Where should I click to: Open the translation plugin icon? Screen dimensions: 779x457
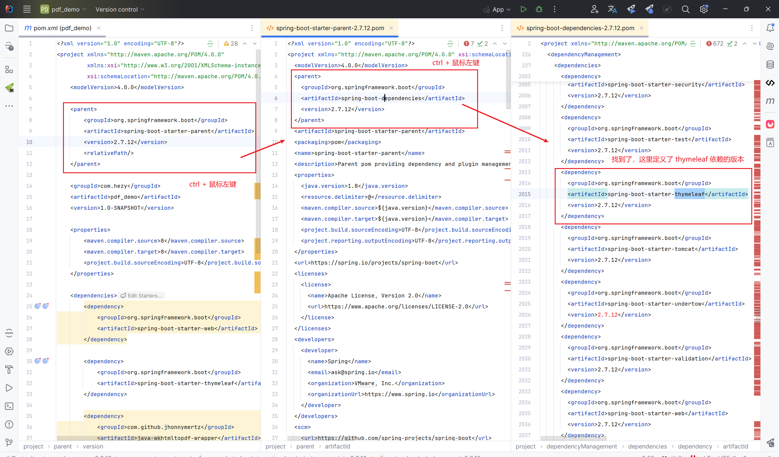[612, 9]
